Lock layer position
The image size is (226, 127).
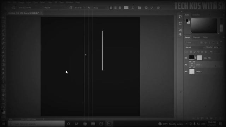tap(198, 52)
